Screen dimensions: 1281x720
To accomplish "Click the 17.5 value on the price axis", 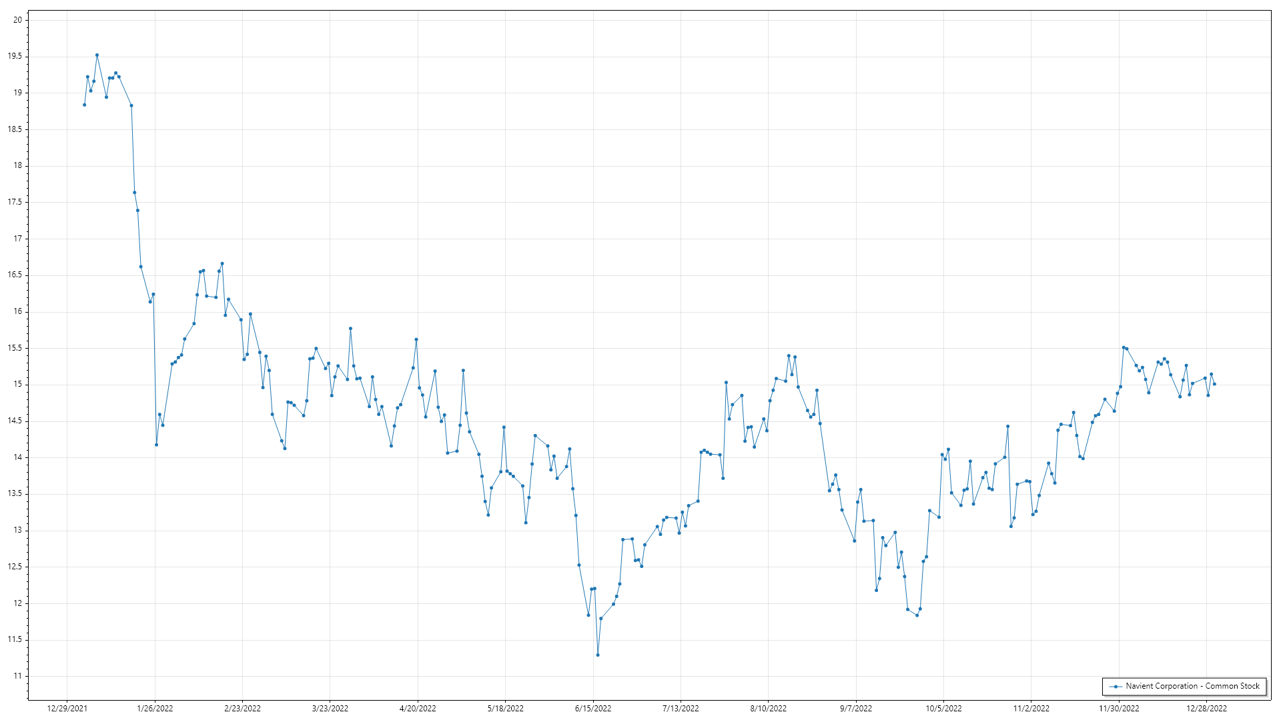I will [15, 202].
